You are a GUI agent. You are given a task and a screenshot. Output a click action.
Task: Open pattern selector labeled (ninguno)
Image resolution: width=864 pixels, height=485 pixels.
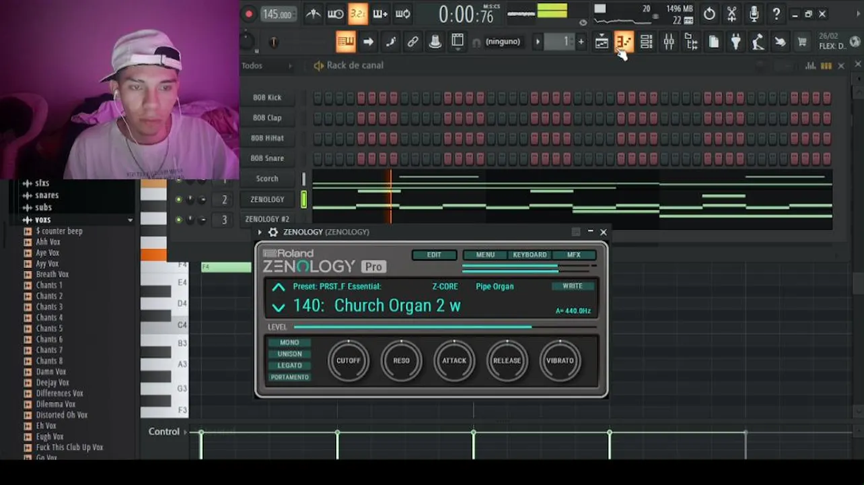click(503, 42)
